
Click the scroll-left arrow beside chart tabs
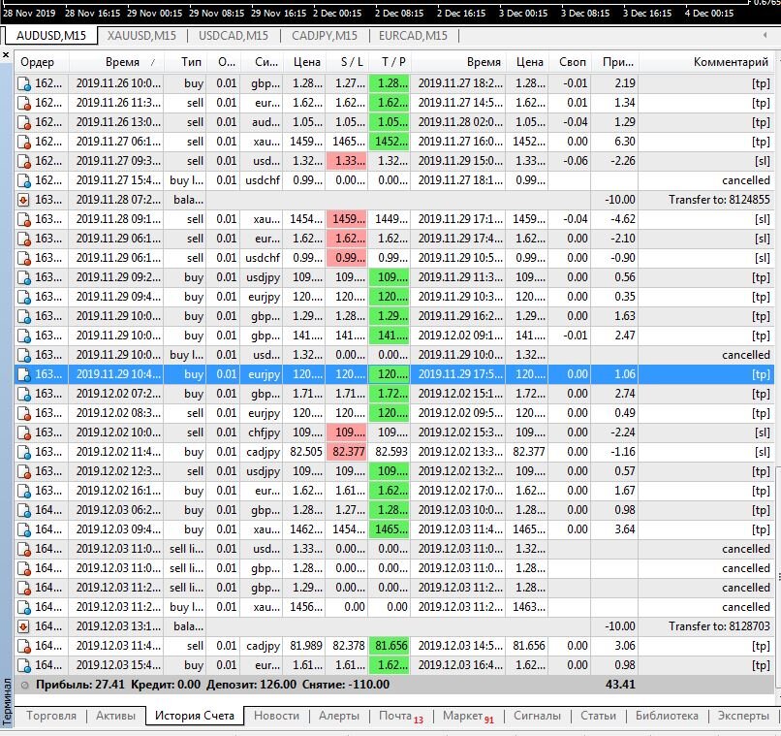(765, 35)
